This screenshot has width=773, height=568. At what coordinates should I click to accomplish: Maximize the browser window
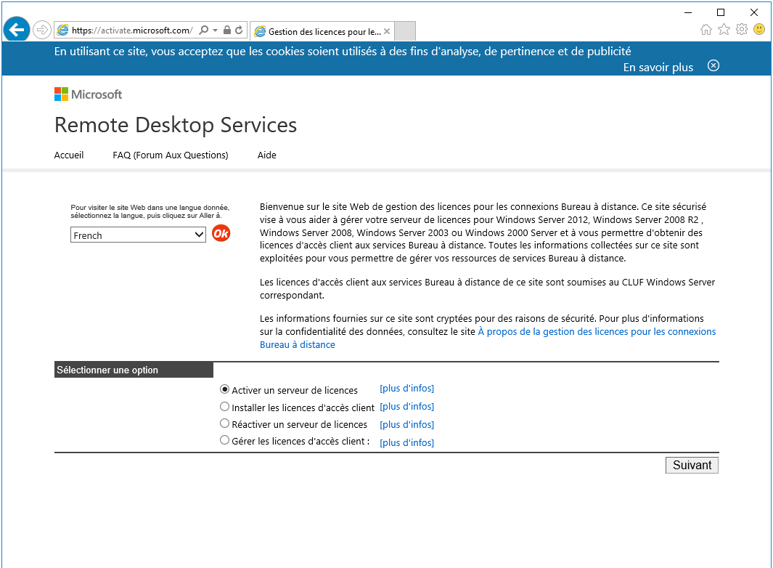[x=721, y=12]
